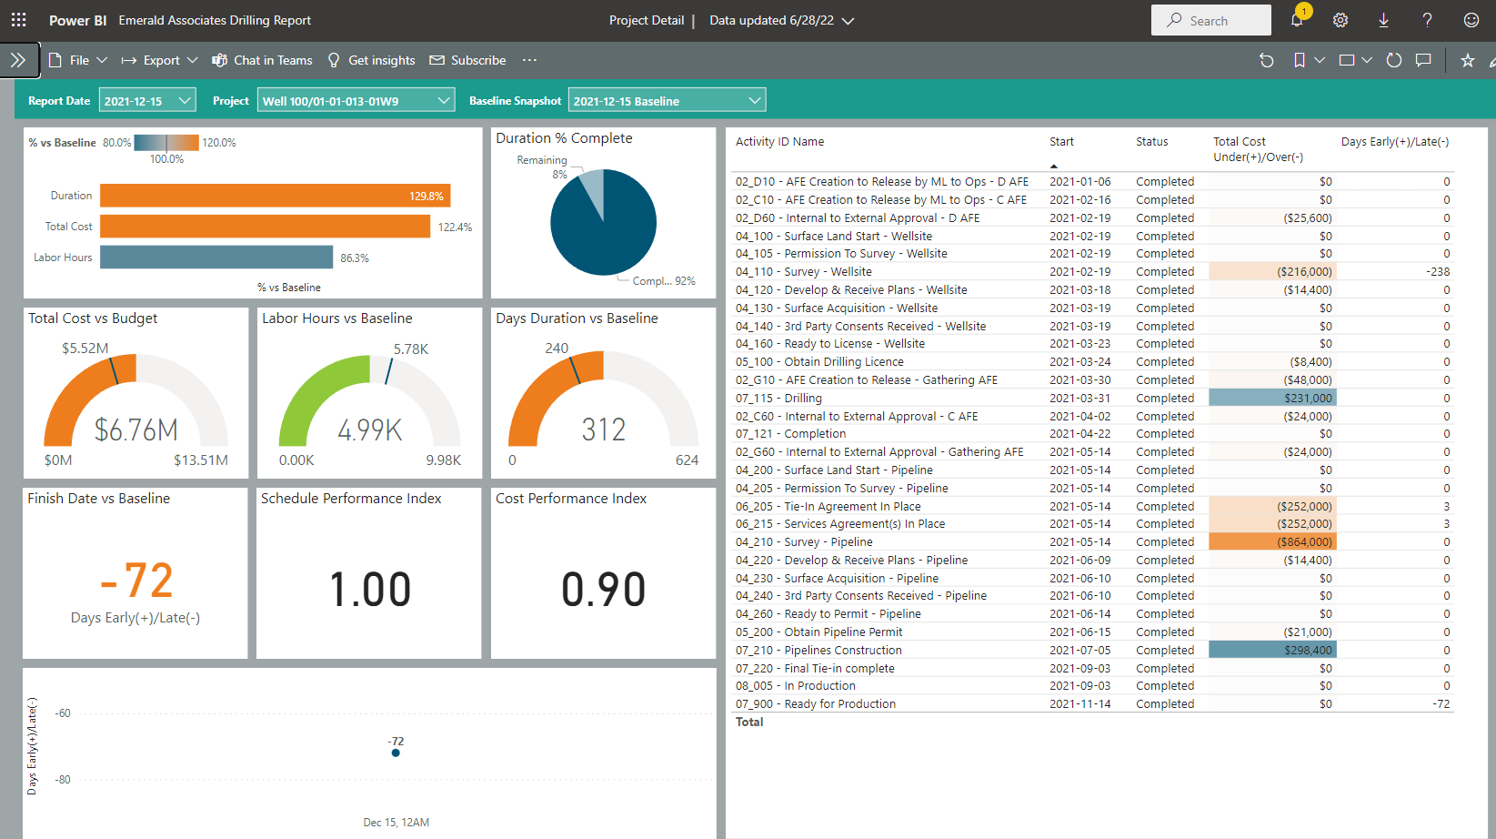Viewport: 1496px width, 839px height.
Task: Add report to favorites with star
Action: tap(1467, 60)
